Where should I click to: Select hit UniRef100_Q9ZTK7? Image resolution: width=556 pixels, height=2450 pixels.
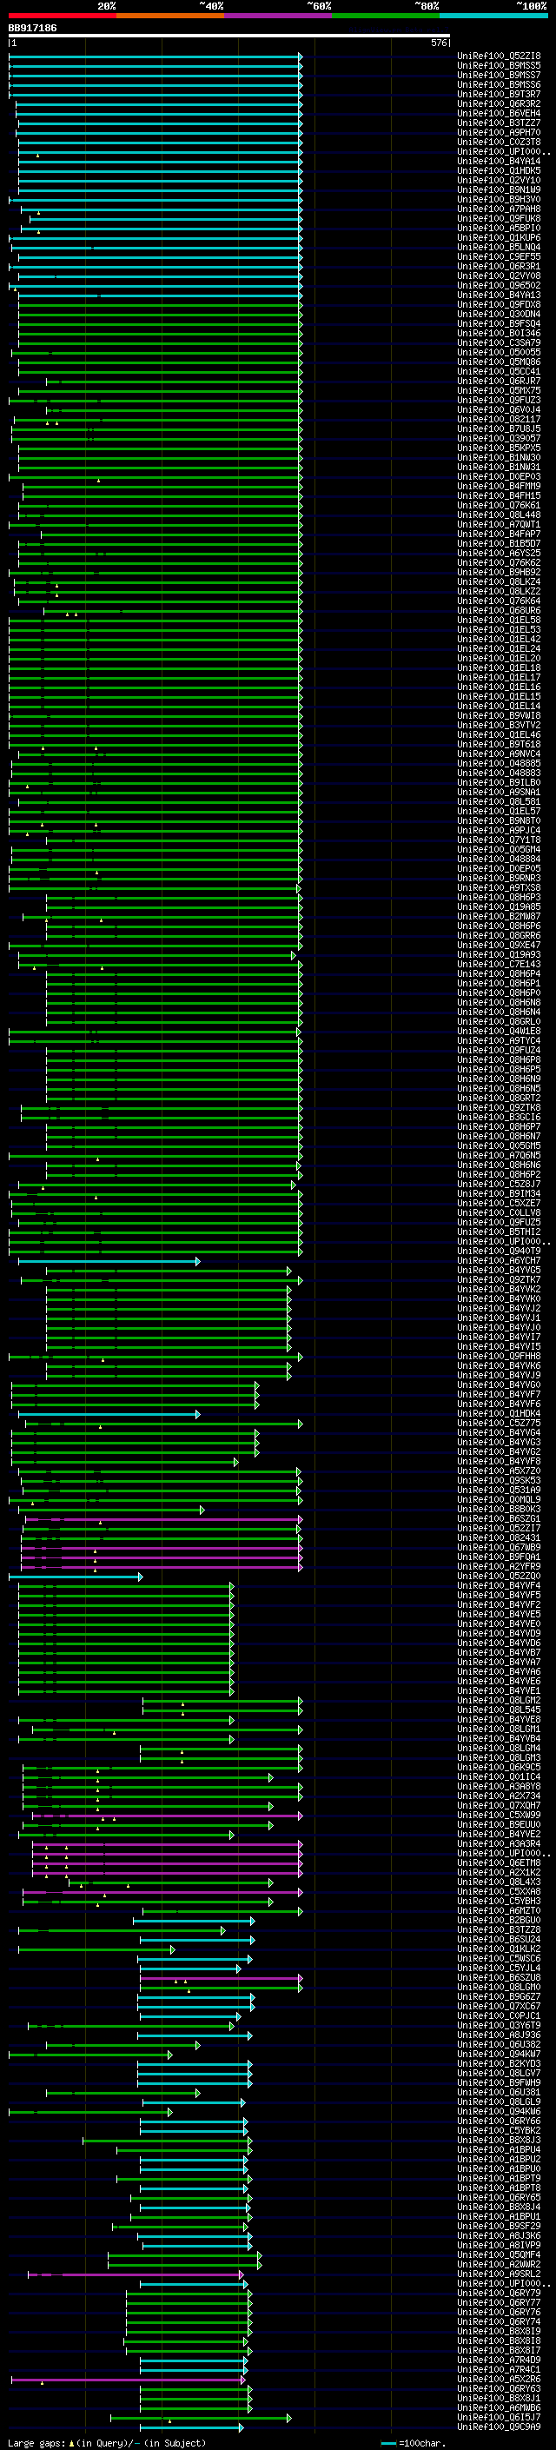point(499,1279)
